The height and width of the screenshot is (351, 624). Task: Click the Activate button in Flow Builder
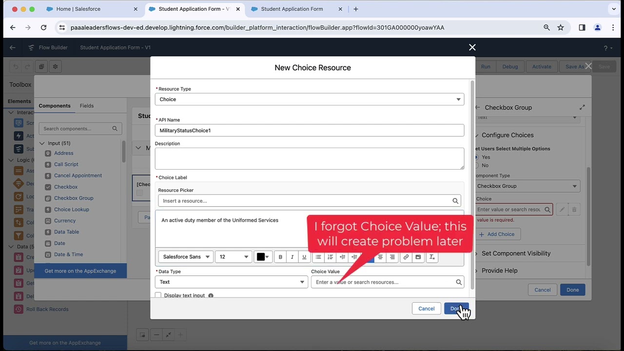coord(542,67)
